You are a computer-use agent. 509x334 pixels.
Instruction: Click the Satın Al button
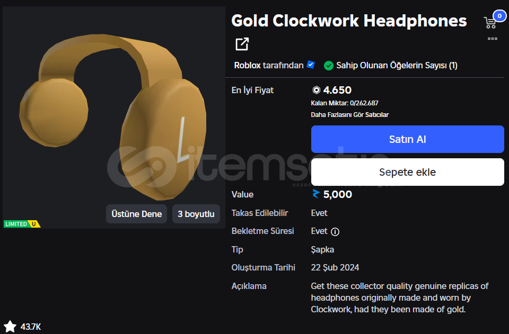tap(407, 139)
